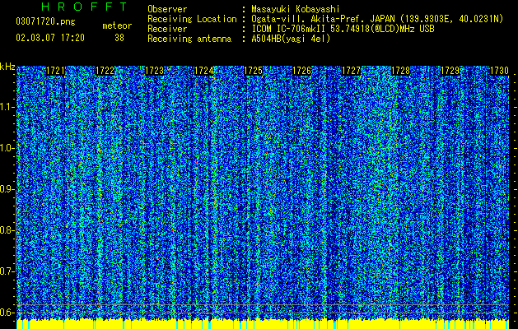The width and height of the screenshot is (518, 329).
Task: Click the 1726 time marker
Action: 302,71
